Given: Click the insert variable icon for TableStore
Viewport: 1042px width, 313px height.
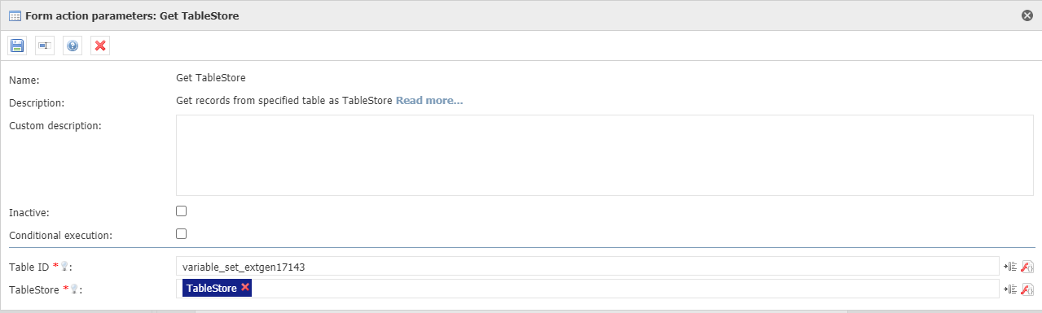Looking at the screenshot, I should point(1010,289).
